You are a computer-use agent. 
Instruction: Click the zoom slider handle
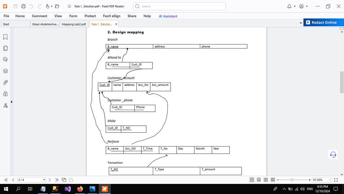292,180
